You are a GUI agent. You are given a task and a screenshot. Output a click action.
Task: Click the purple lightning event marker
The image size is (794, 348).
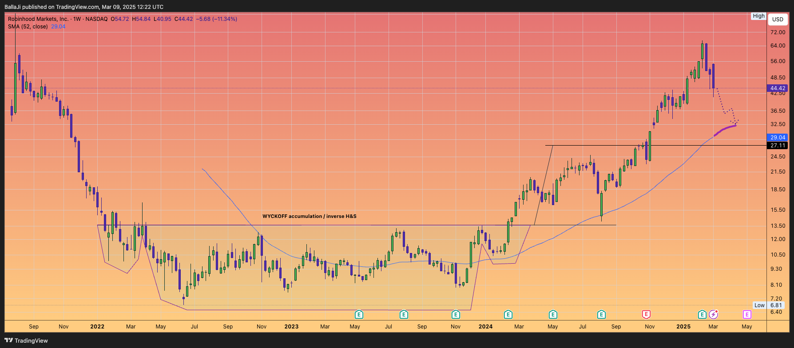pos(714,315)
